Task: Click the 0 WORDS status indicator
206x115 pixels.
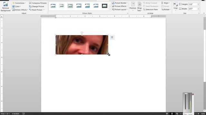Action: (15, 114)
